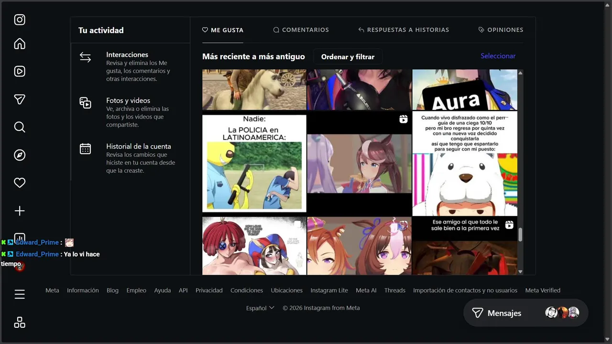
Task: Click Fotos y videos media icon
Action: pyautogui.click(x=85, y=103)
